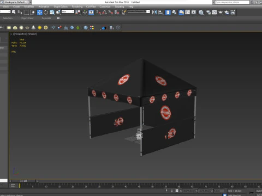The width and height of the screenshot is (262, 196).
Task: Open the Modifiers menu
Action: [x=29, y=7]
